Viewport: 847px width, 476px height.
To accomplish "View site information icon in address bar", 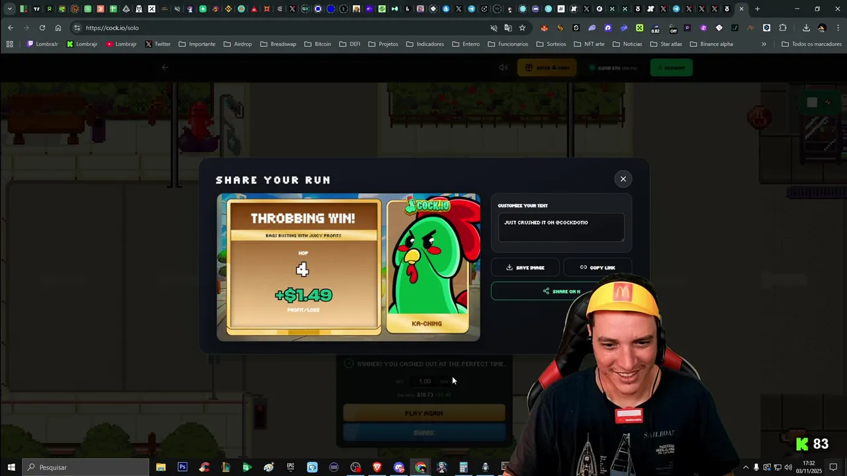I will point(77,28).
